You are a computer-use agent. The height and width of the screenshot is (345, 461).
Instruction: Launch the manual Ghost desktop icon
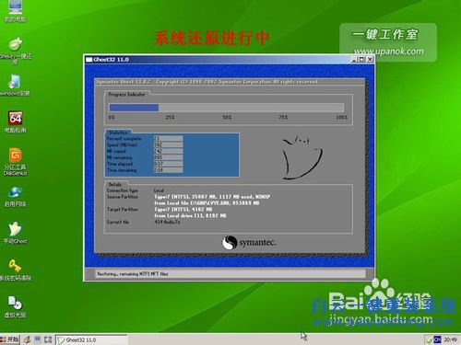pyautogui.click(x=16, y=233)
